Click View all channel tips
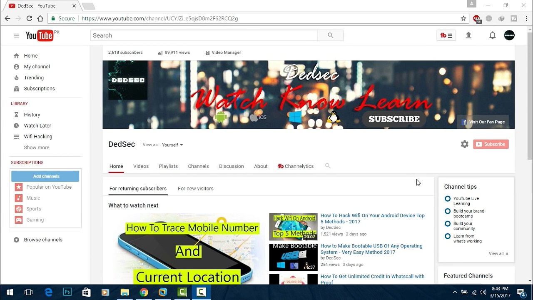Viewport: 533px width, 300px height. tap(498, 253)
